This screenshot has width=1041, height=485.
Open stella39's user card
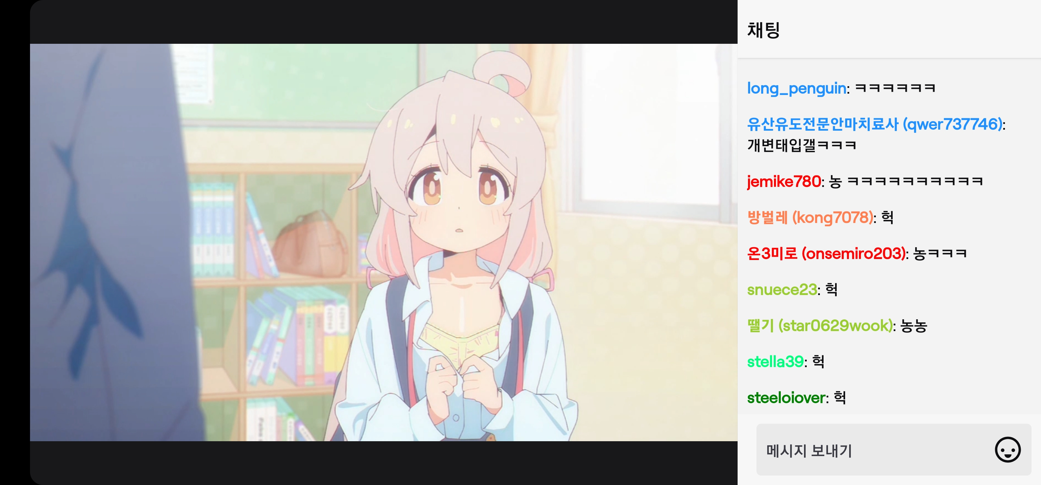[x=775, y=362]
